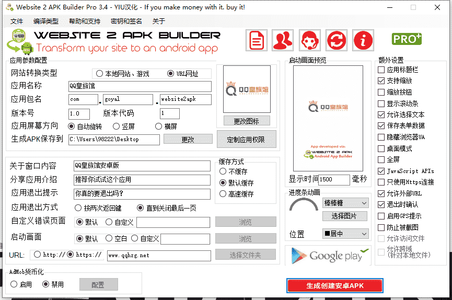Click 选择图片 button
452x300 pixels.
(x=345, y=216)
